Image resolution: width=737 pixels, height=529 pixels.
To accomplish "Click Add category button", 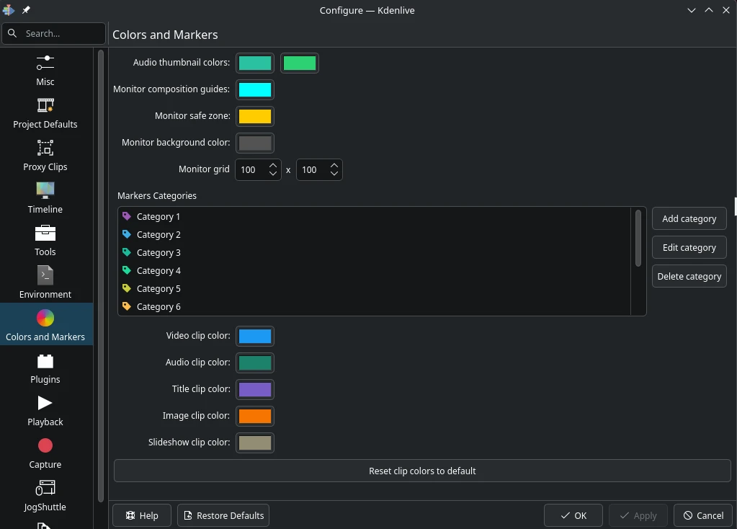I will point(689,218).
